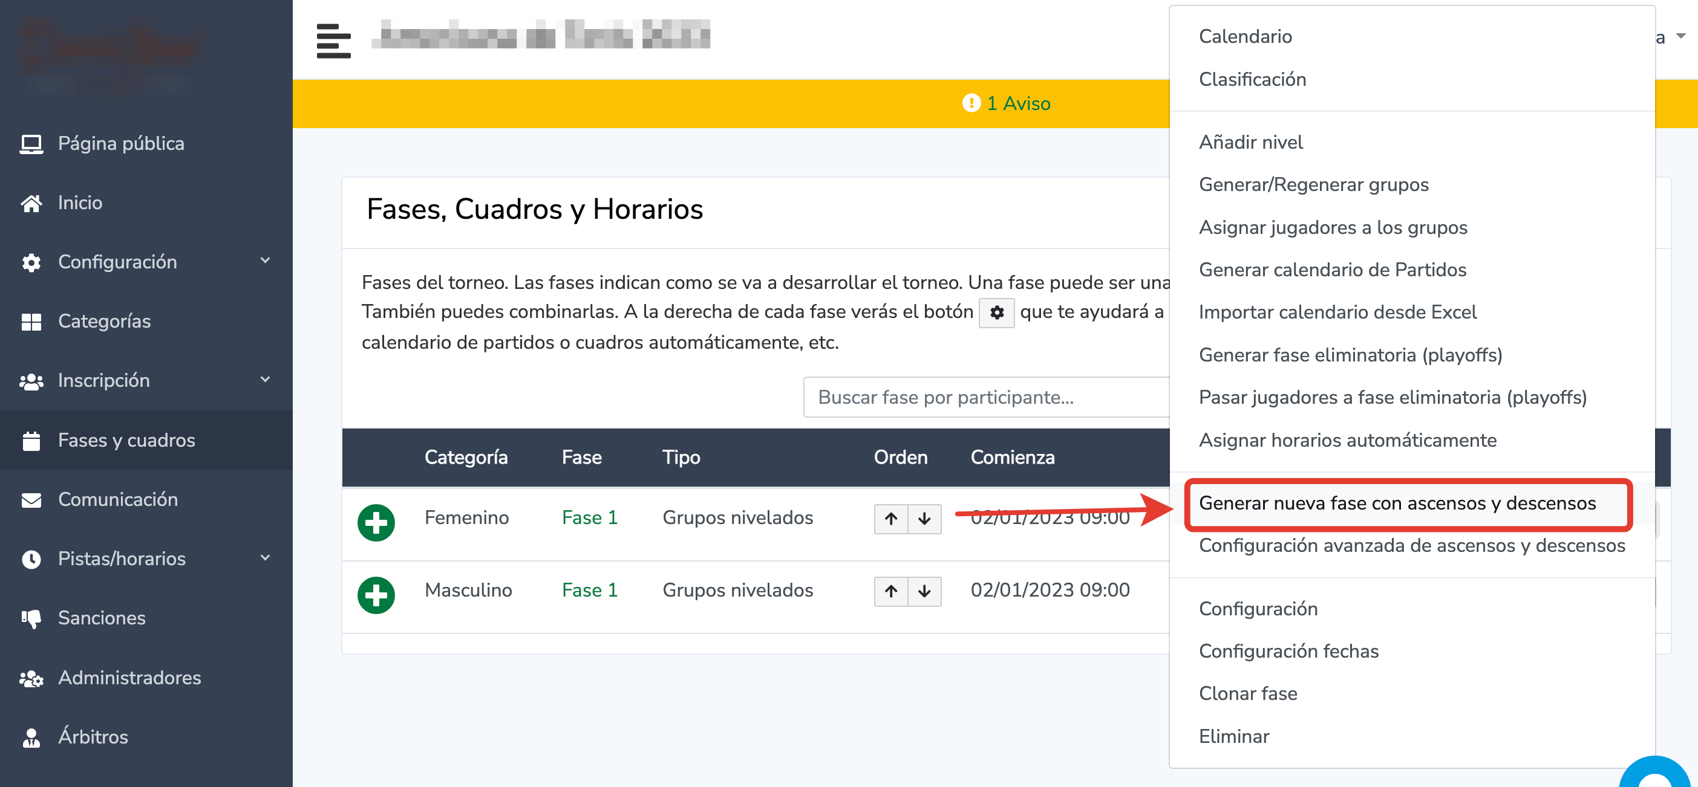This screenshot has width=1698, height=787.
Task: Open Árbitros in sidebar
Action: [93, 737]
